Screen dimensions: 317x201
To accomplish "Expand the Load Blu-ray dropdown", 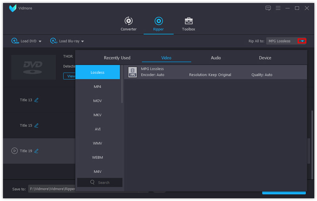I will (82, 41).
